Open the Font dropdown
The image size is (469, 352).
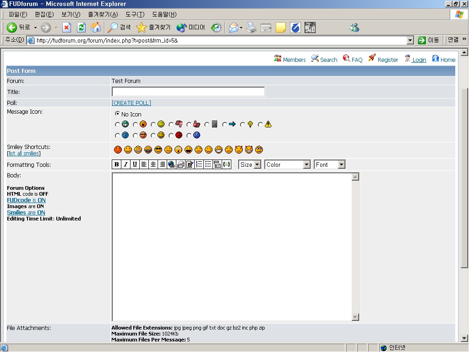click(330, 165)
